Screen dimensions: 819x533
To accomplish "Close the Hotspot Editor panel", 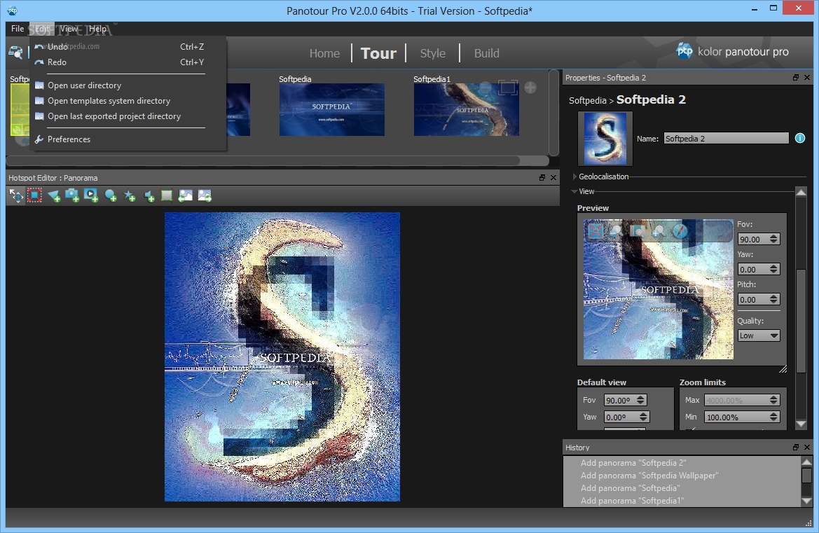I will tap(553, 177).
